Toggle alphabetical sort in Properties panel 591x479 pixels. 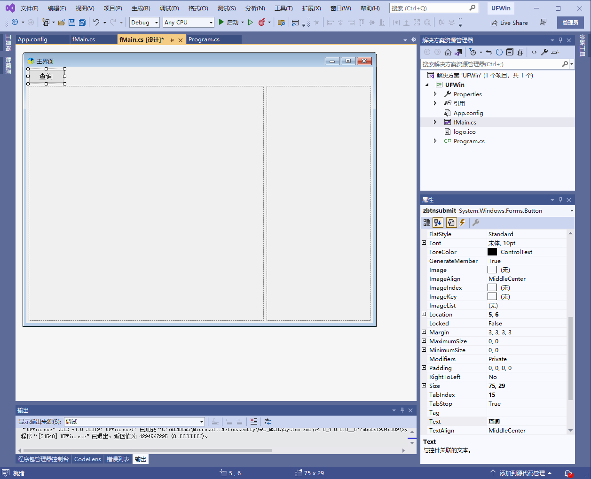click(x=438, y=223)
